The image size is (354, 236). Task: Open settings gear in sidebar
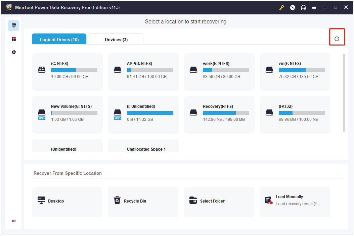(x=14, y=52)
